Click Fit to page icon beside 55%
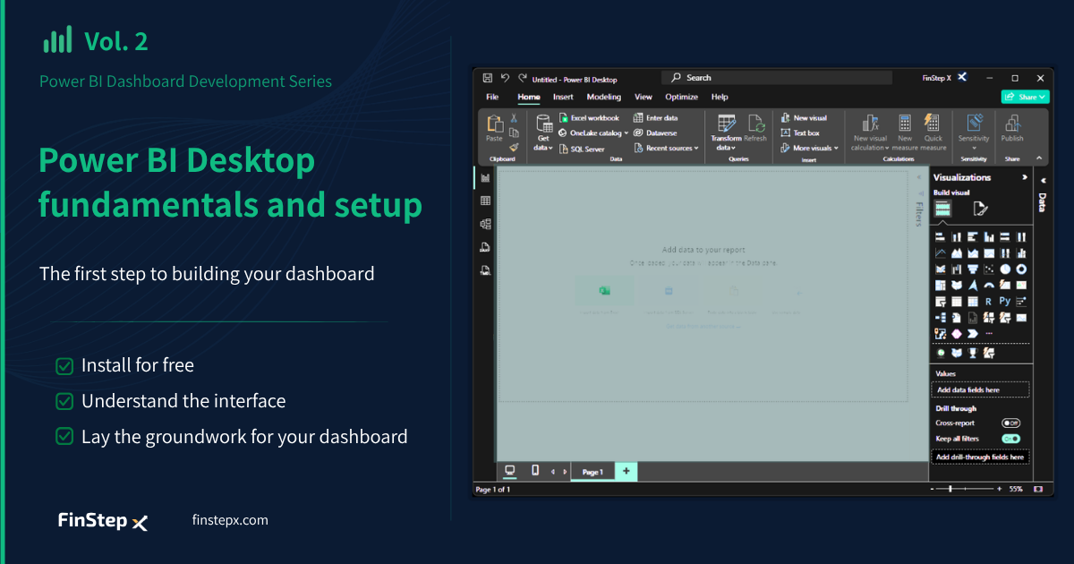Screen dimensions: 1074x564 pos(1038,490)
